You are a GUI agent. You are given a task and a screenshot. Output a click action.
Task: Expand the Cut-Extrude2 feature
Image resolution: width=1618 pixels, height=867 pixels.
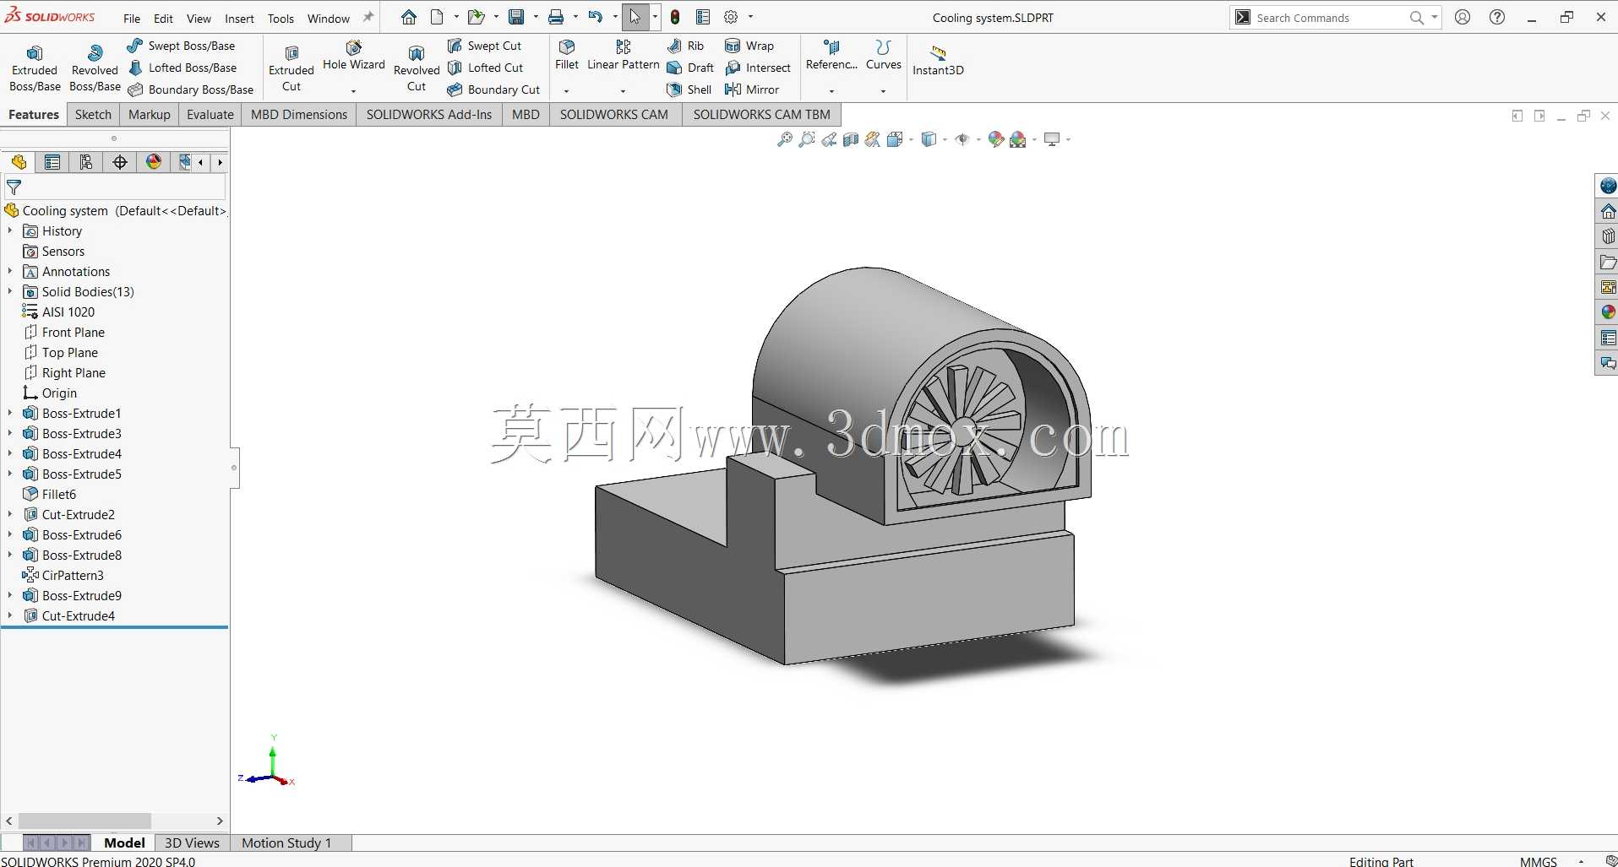tap(10, 514)
